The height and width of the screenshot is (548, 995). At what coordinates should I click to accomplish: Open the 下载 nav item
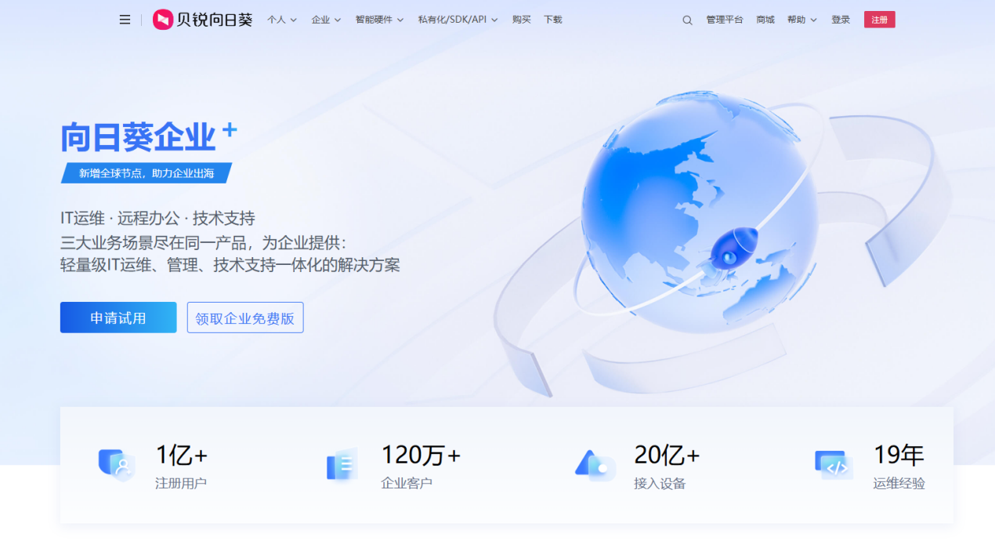pos(553,20)
